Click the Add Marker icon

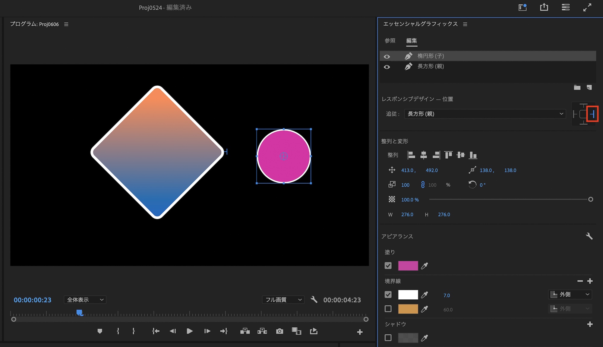pos(100,331)
